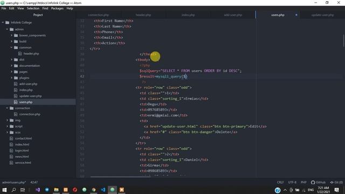Click the editor vertical scrollbar
The height and width of the screenshot is (194, 345).
tap(343, 40)
